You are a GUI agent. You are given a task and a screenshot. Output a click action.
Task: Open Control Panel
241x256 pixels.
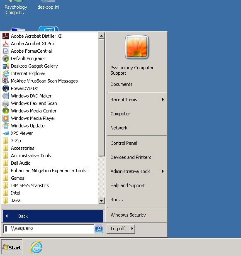coord(124,143)
